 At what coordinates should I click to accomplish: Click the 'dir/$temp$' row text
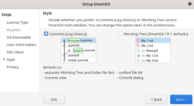(x=150, y=51)
